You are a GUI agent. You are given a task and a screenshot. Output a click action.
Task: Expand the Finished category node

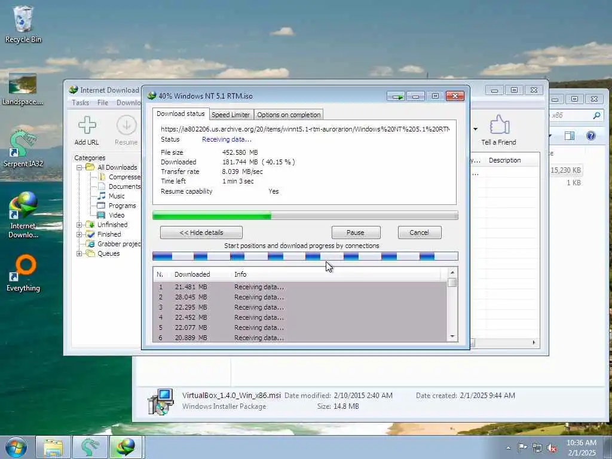pyautogui.click(x=79, y=234)
